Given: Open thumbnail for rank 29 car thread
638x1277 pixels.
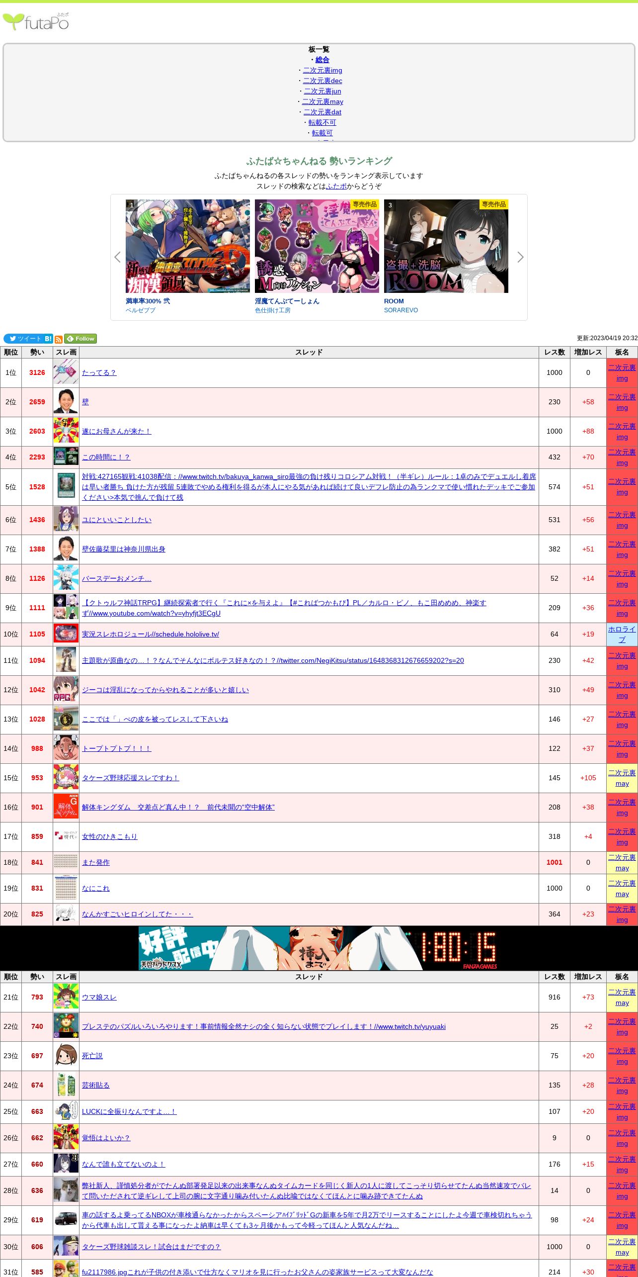Looking at the screenshot, I should [66, 1219].
